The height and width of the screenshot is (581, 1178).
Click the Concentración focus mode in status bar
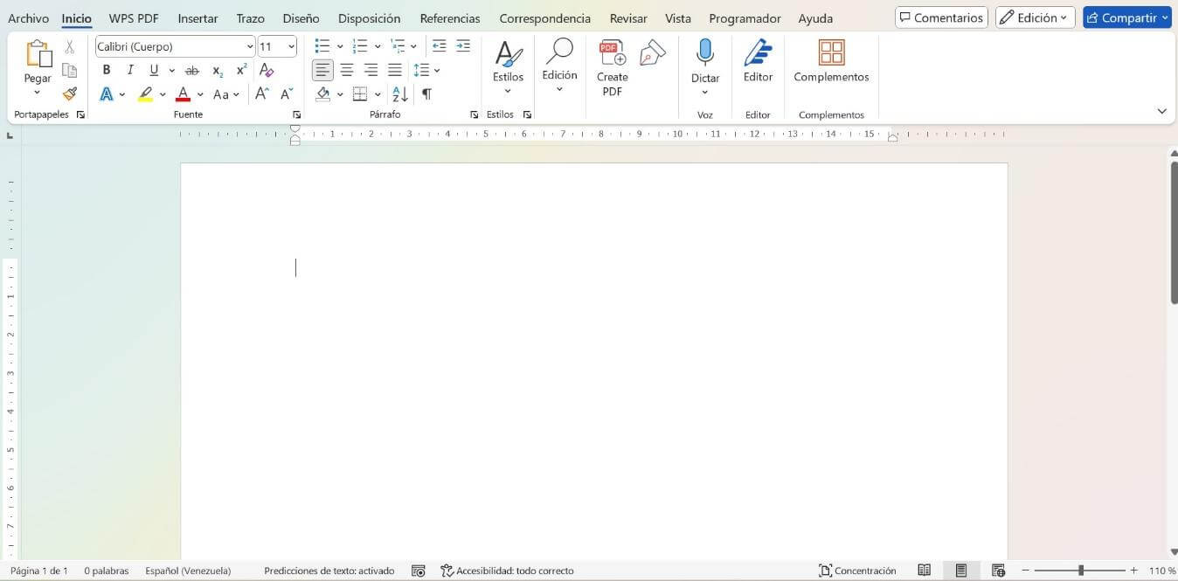(x=857, y=571)
